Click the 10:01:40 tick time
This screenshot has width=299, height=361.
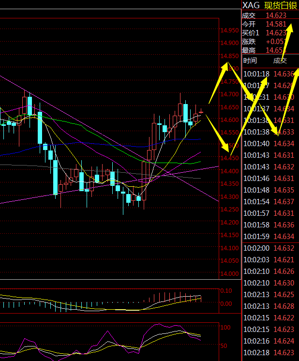(256, 143)
